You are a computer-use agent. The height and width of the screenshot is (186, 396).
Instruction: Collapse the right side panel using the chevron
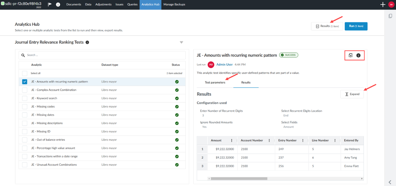click(x=389, y=182)
